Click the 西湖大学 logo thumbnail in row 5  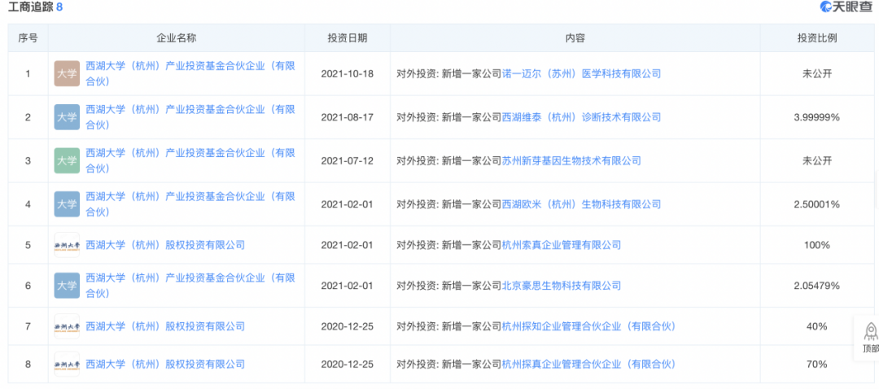click(x=67, y=245)
